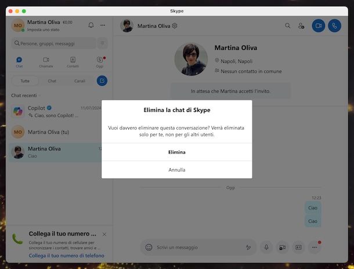Click the green phone icon in the banner
This screenshot has height=269, width=354.
click(x=17, y=239)
